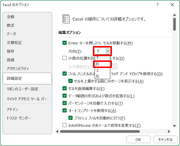Open the アクセシビリティ category
The image size is (180, 146).
click(x=18, y=68)
